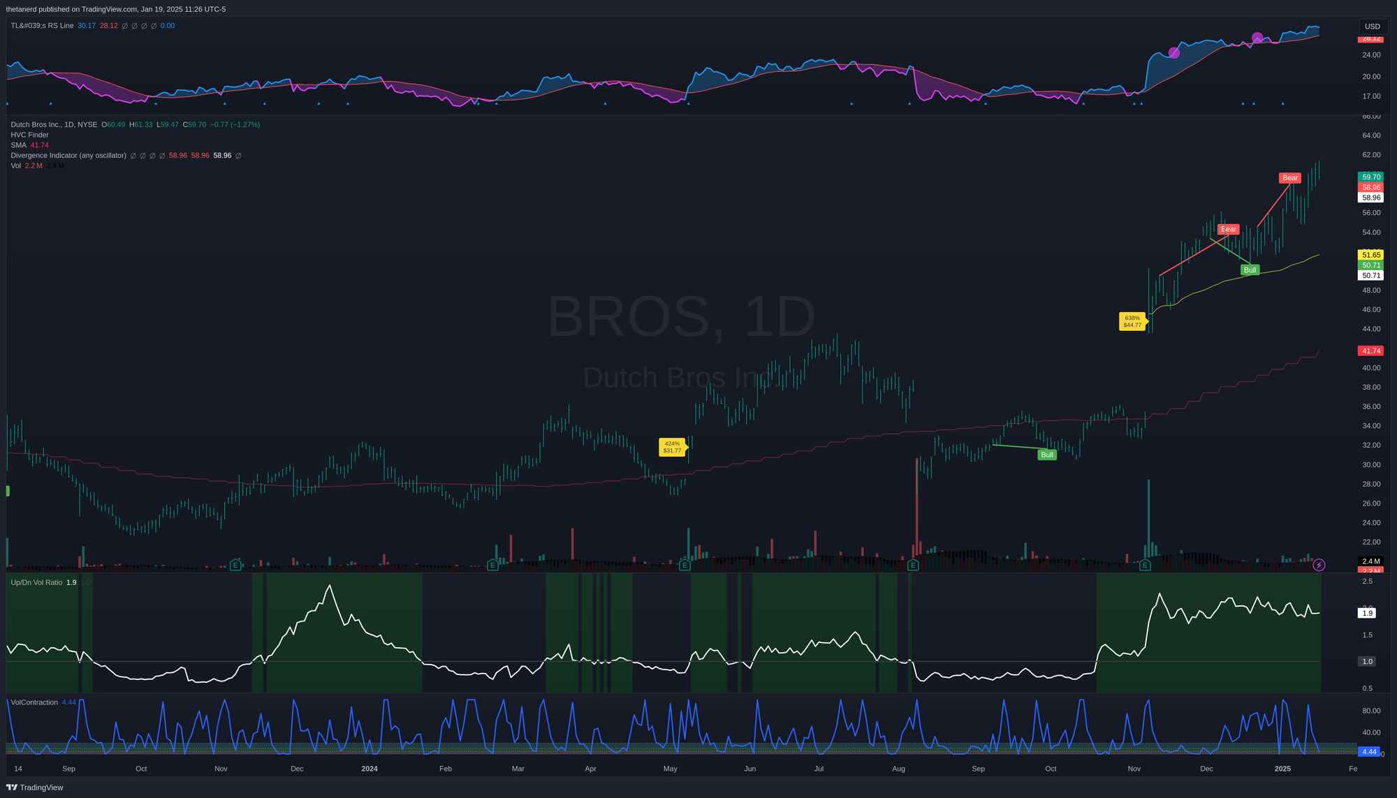The width and height of the screenshot is (1397, 798).
Task: Click the 2025 label on time axis
Action: click(1282, 769)
